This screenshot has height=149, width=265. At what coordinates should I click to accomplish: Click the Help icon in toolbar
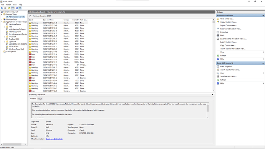tap(17, 8)
